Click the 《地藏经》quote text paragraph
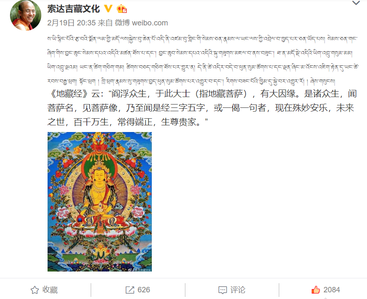Screen dimensions: 367x299 point(202,108)
